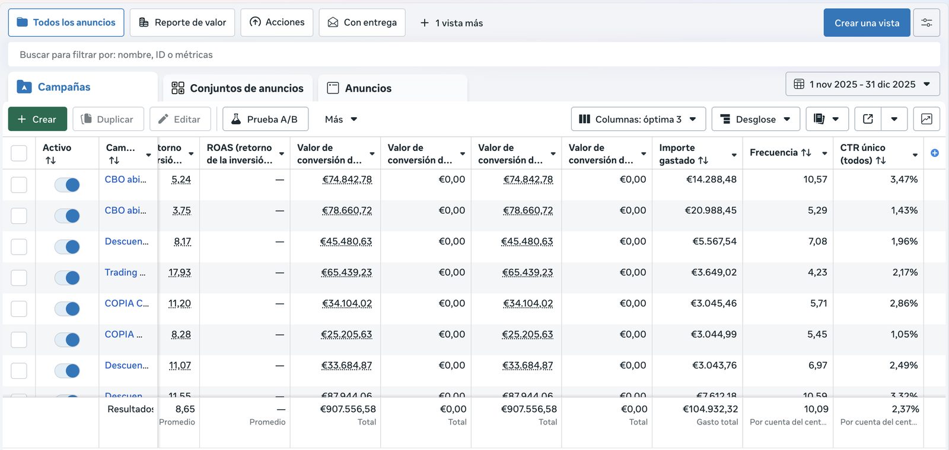
Task: Toggle off the first CBO abi campaign
Action: (x=67, y=185)
